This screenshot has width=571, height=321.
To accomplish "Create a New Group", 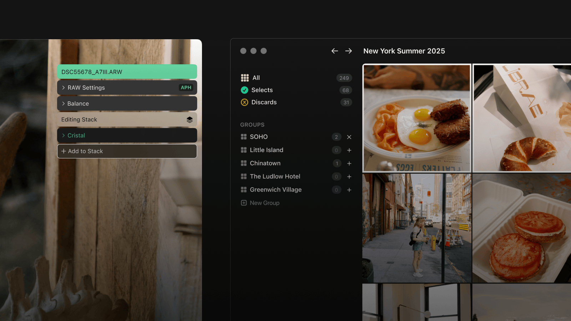I will [x=264, y=203].
